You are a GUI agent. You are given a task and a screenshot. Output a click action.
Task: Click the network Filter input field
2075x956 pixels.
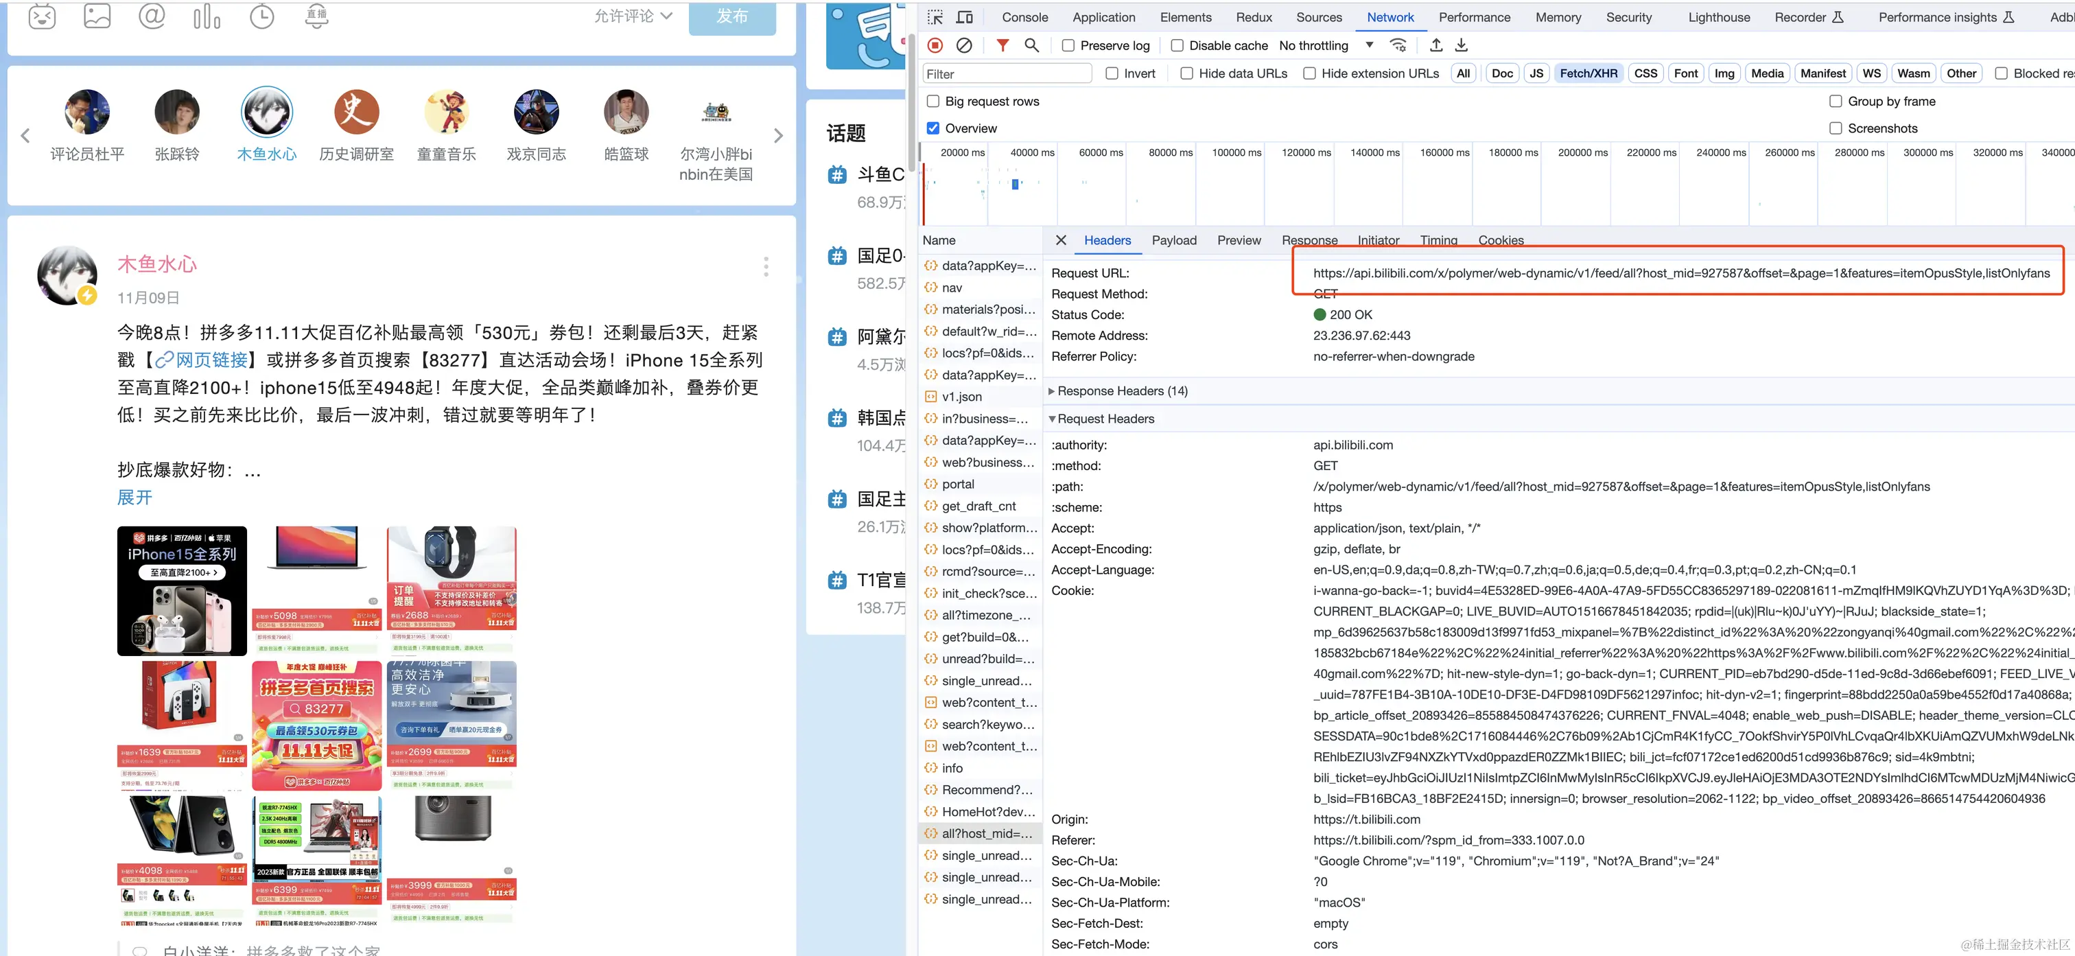pos(1005,73)
